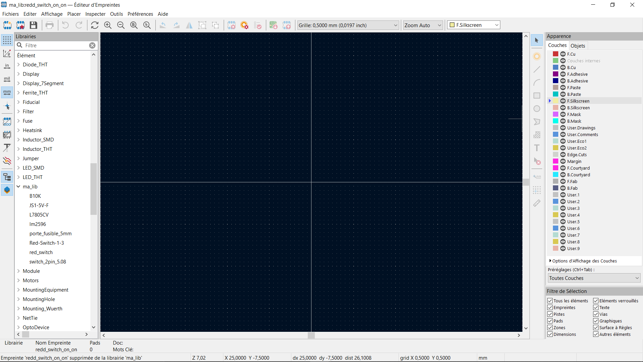The height and width of the screenshot is (362, 643).
Task: Hide the F.Cu layer via eye icon
Action: point(563,54)
